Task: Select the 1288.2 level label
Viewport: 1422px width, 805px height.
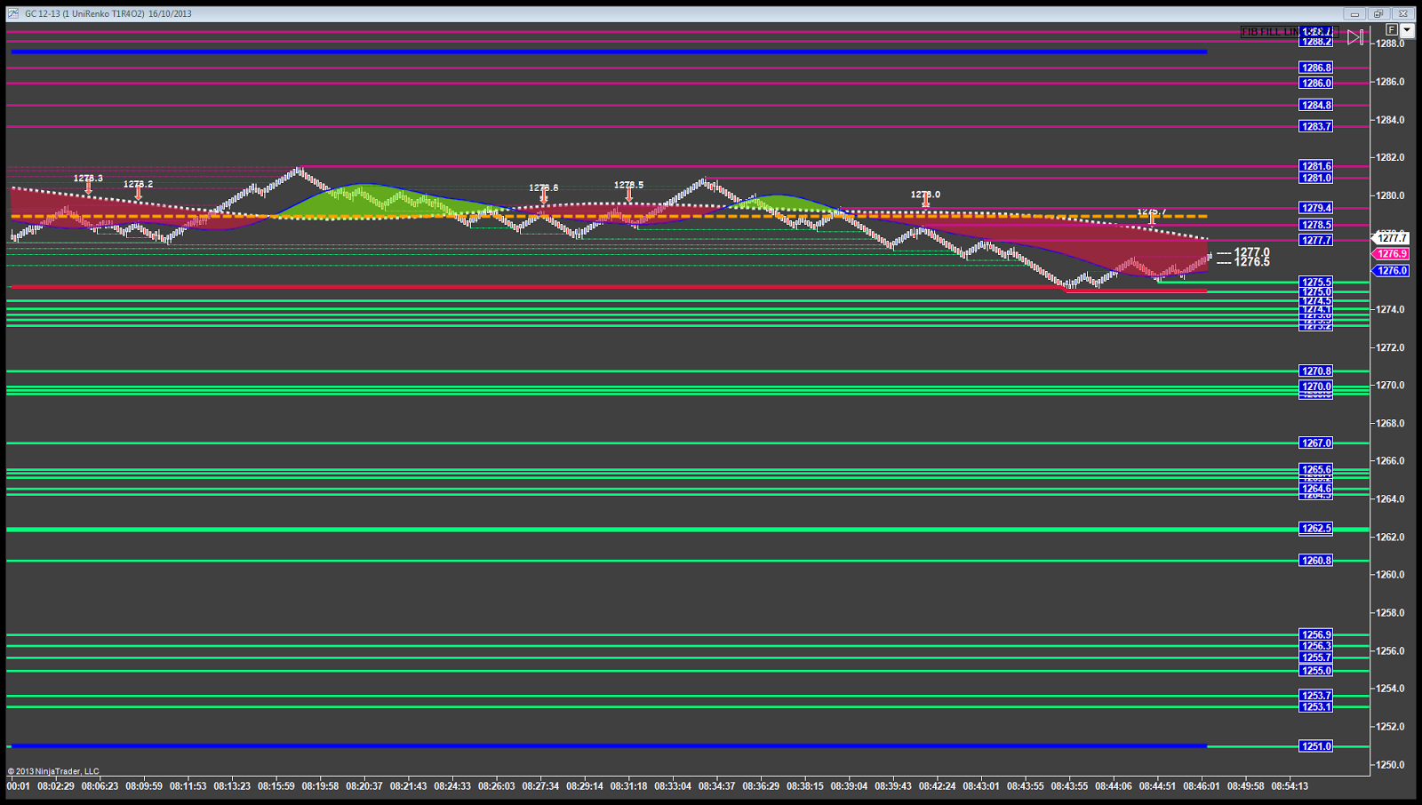Action: pyautogui.click(x=1316, y=42)
